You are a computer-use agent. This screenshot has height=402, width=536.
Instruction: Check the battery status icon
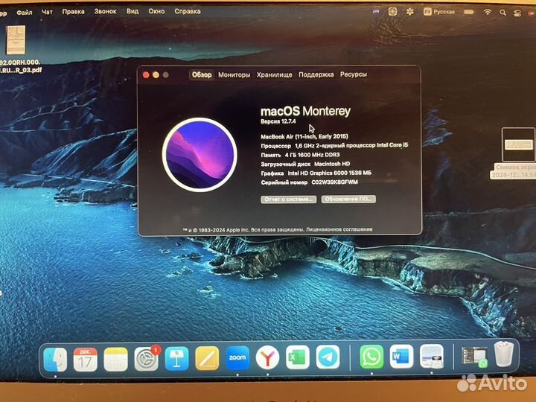pos(469,12)
